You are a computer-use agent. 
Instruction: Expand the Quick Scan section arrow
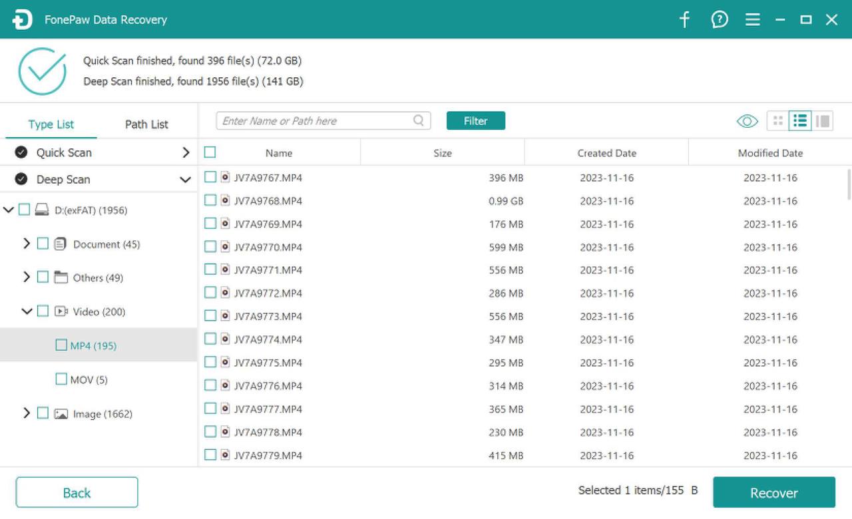186,152
